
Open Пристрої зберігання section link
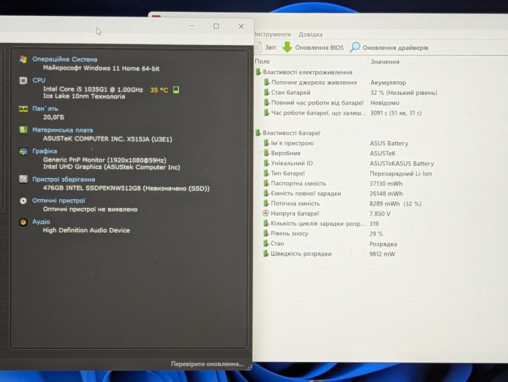(x=63, y=179)
